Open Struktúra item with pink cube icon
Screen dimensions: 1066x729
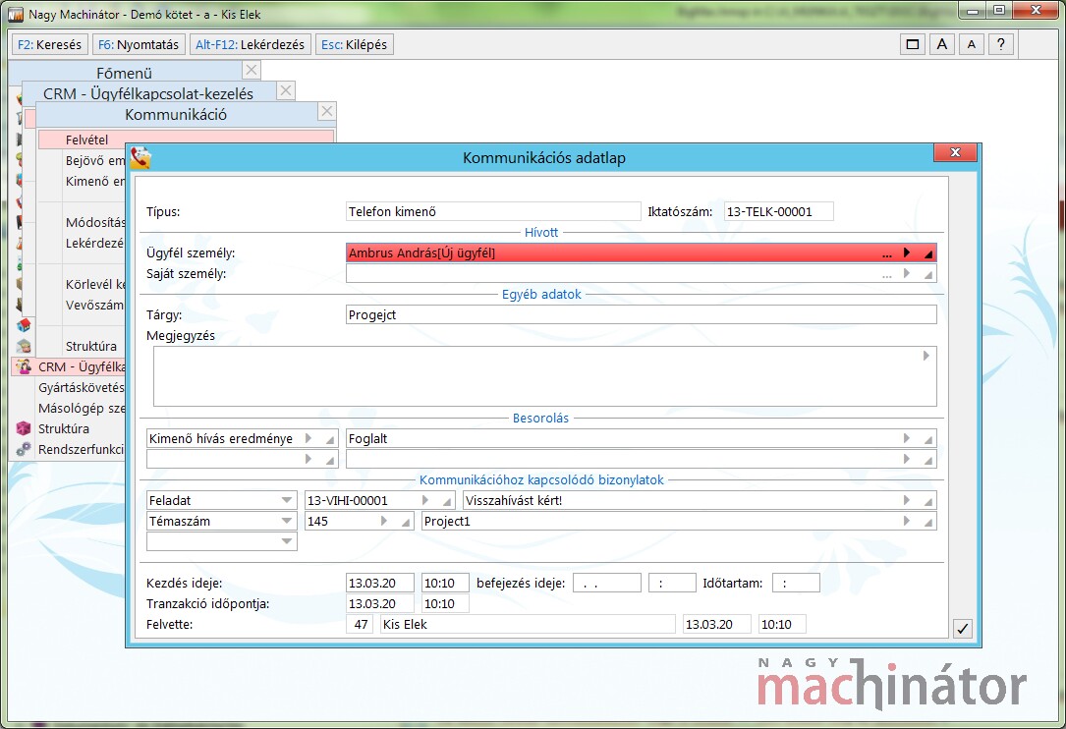[64, 429]
